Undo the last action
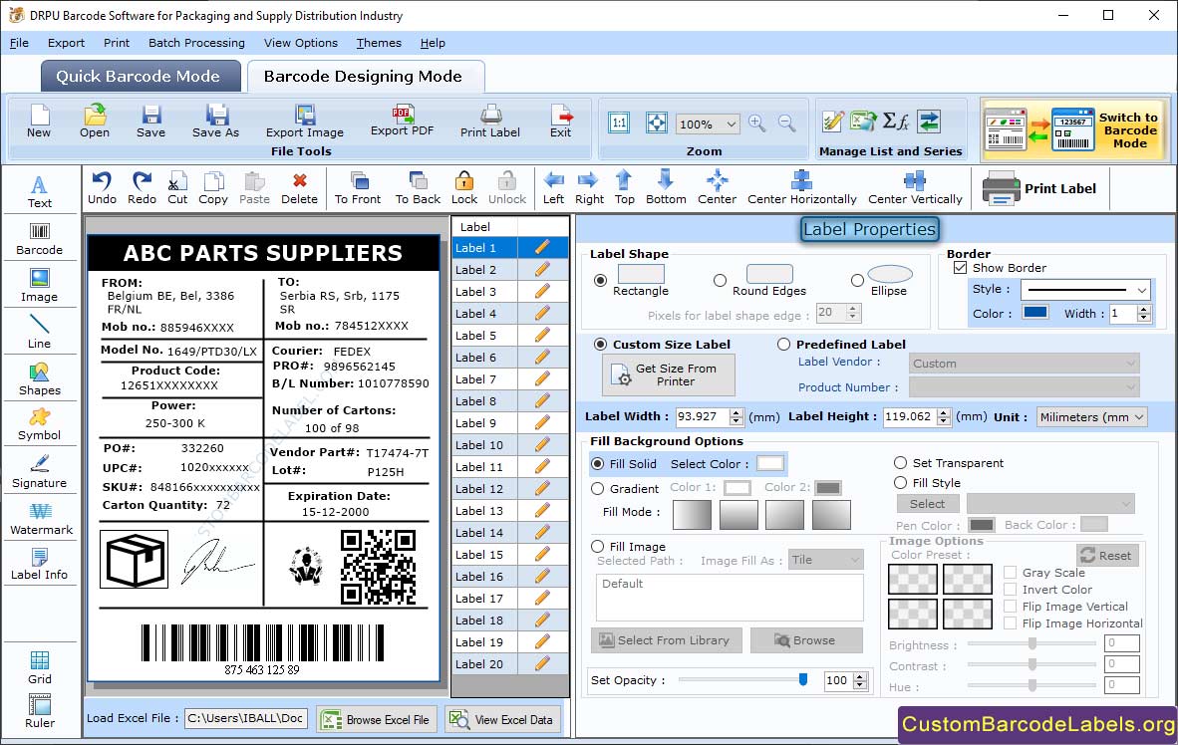Viewport: 1178px width, 745px height. (x=103, y=188)
